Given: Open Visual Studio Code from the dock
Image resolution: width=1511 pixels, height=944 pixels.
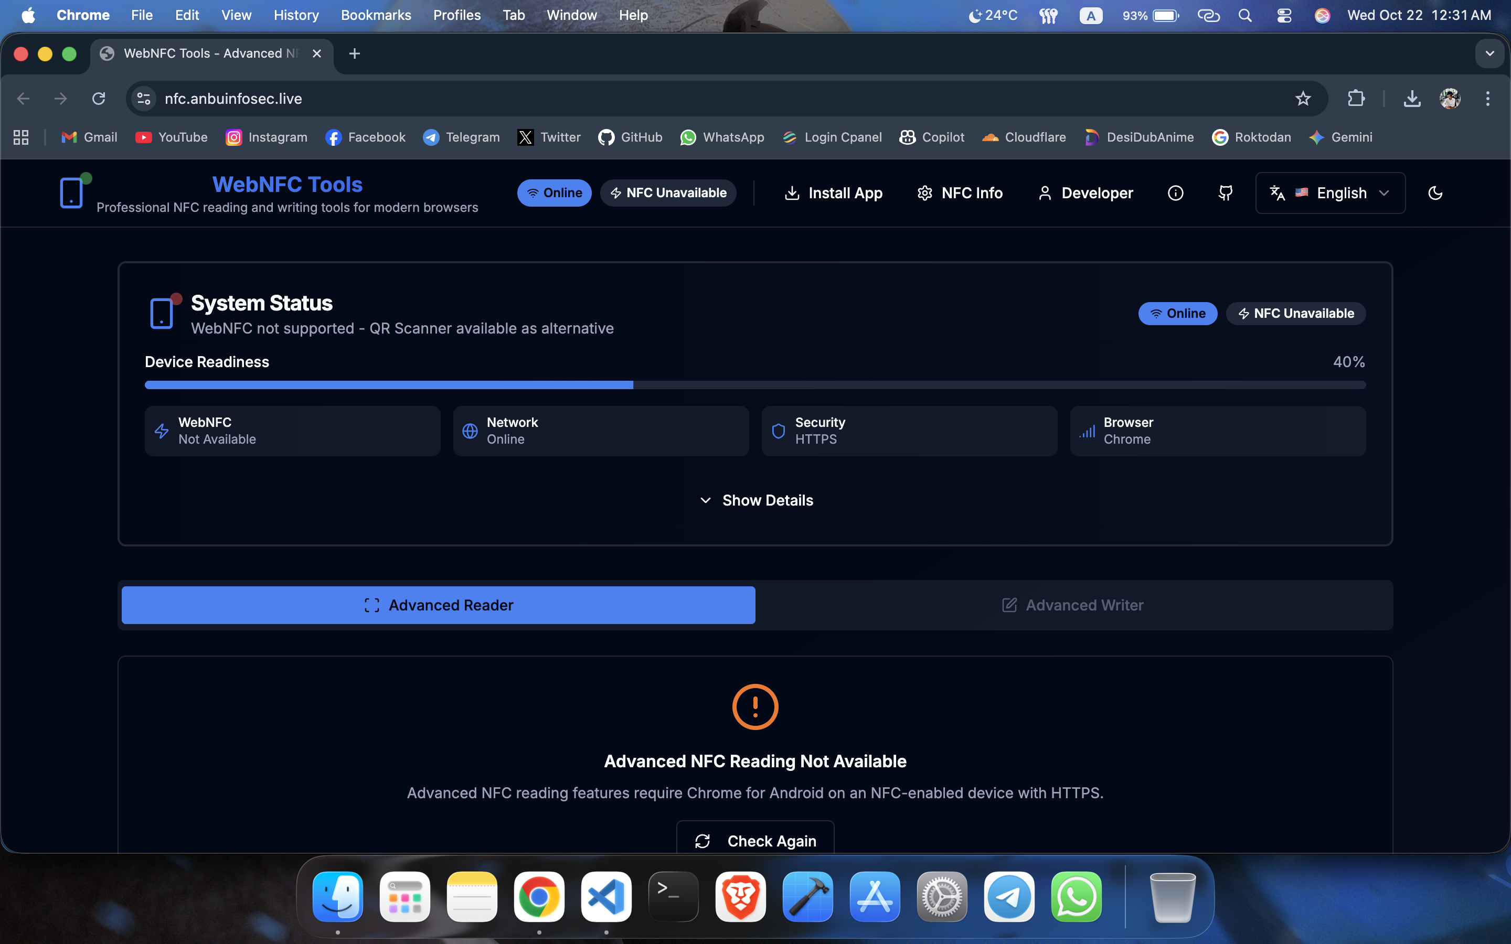Looking at the screenshot, I should pos(605,897).
